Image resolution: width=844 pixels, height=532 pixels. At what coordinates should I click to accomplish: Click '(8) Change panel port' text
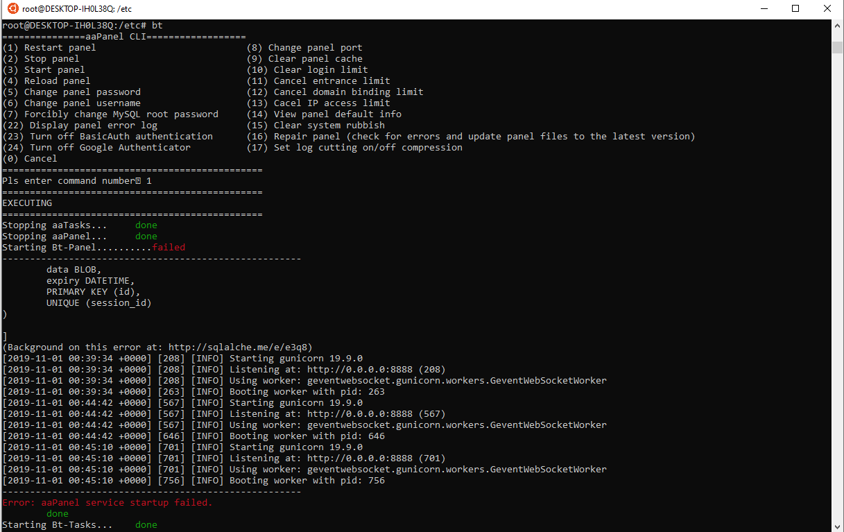point(304,48)
